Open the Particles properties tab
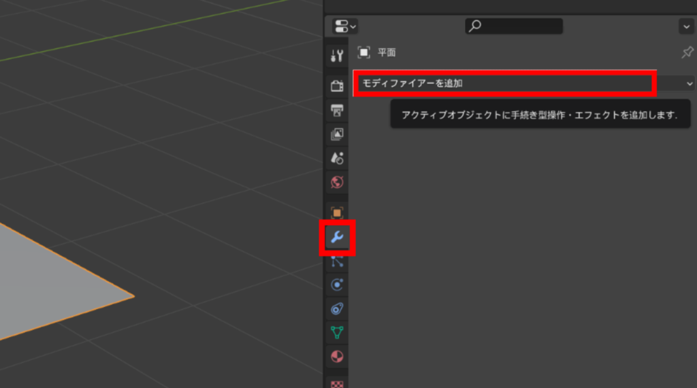This screenshot has height=388, width=697. coord(337,261)
